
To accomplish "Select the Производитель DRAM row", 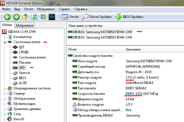I will [106, 116].
